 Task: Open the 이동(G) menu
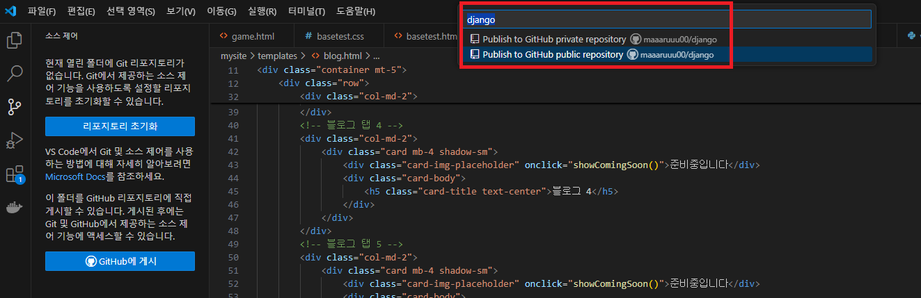pos(221,11)
